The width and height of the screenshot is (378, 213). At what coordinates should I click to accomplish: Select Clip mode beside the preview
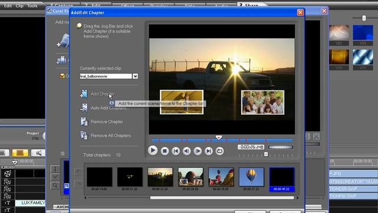35,138
